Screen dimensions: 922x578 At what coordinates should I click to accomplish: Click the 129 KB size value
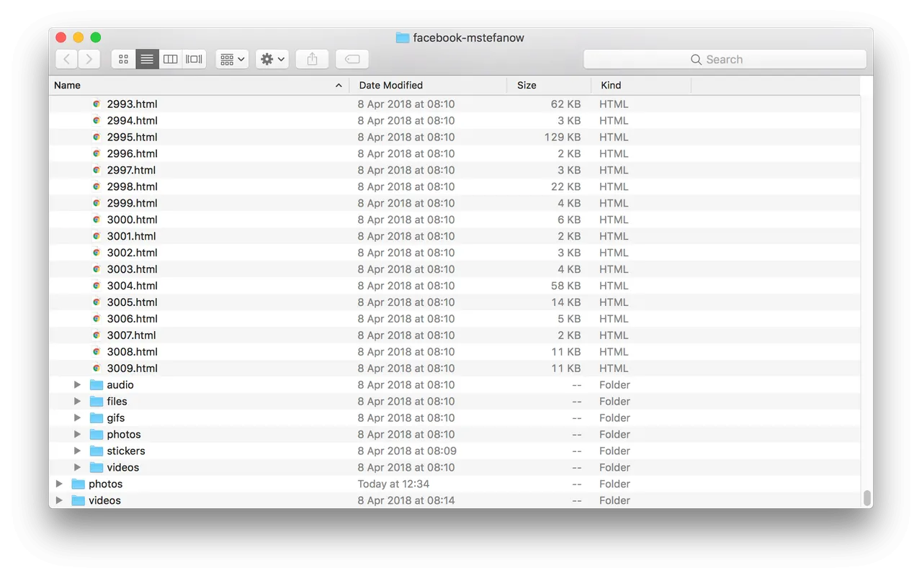(563, 137)
